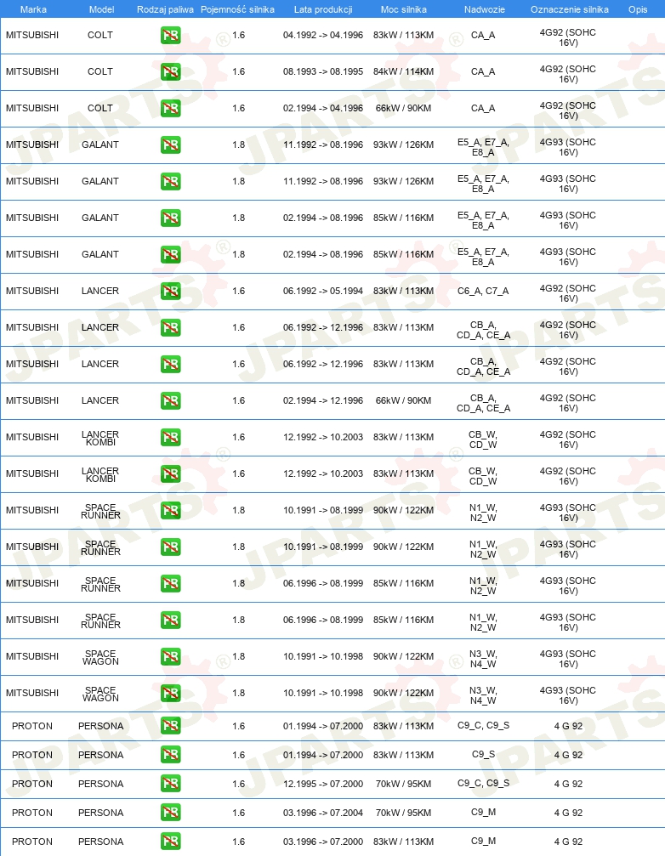Click the Pojemność silnika column header
665x856 pixels.
tap(237, 9)
